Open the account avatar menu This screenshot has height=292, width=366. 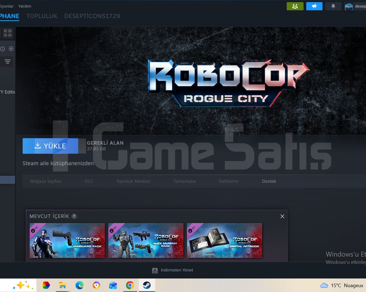click(x=349, y=6)
